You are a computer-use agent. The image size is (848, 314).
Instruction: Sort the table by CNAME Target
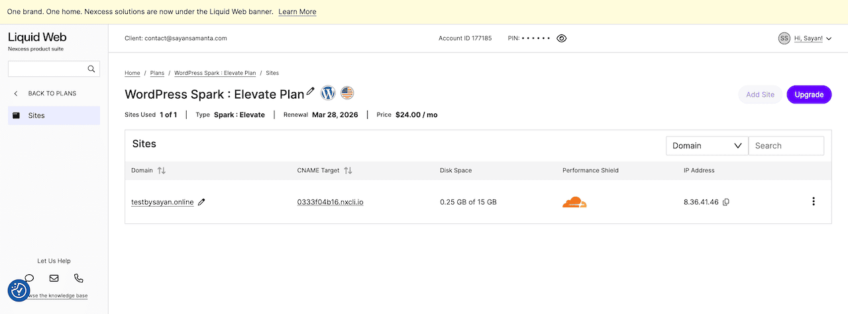pos(348,170)
